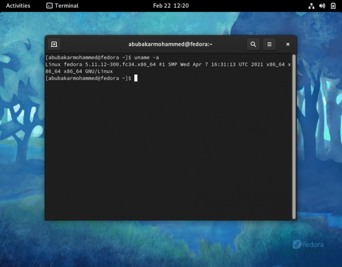Click the Terminal icon in top bar
The width and height of the screenshot is (342, 267).
click(49, 6)
